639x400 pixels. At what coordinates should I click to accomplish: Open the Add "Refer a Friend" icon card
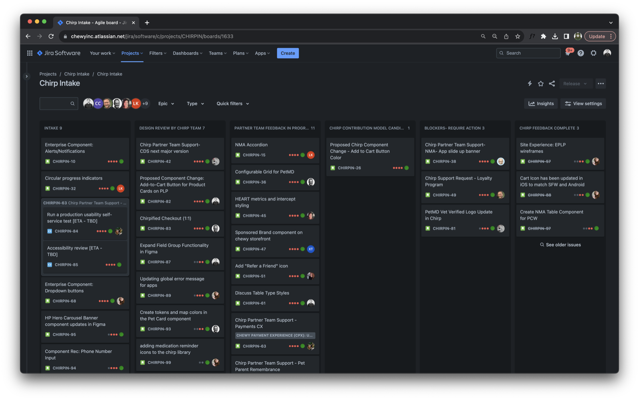275,271
